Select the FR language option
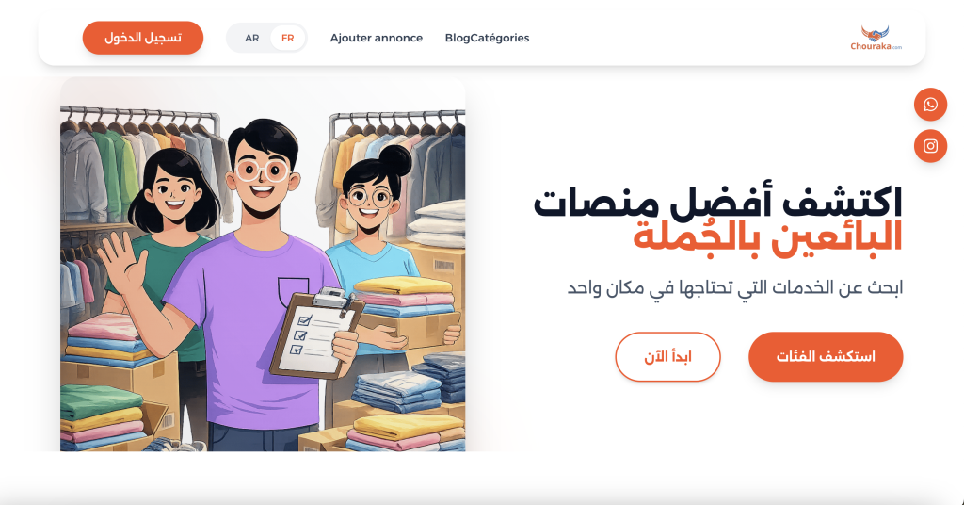964x505 pixels. pyautogui.click(x=288, y=38)
